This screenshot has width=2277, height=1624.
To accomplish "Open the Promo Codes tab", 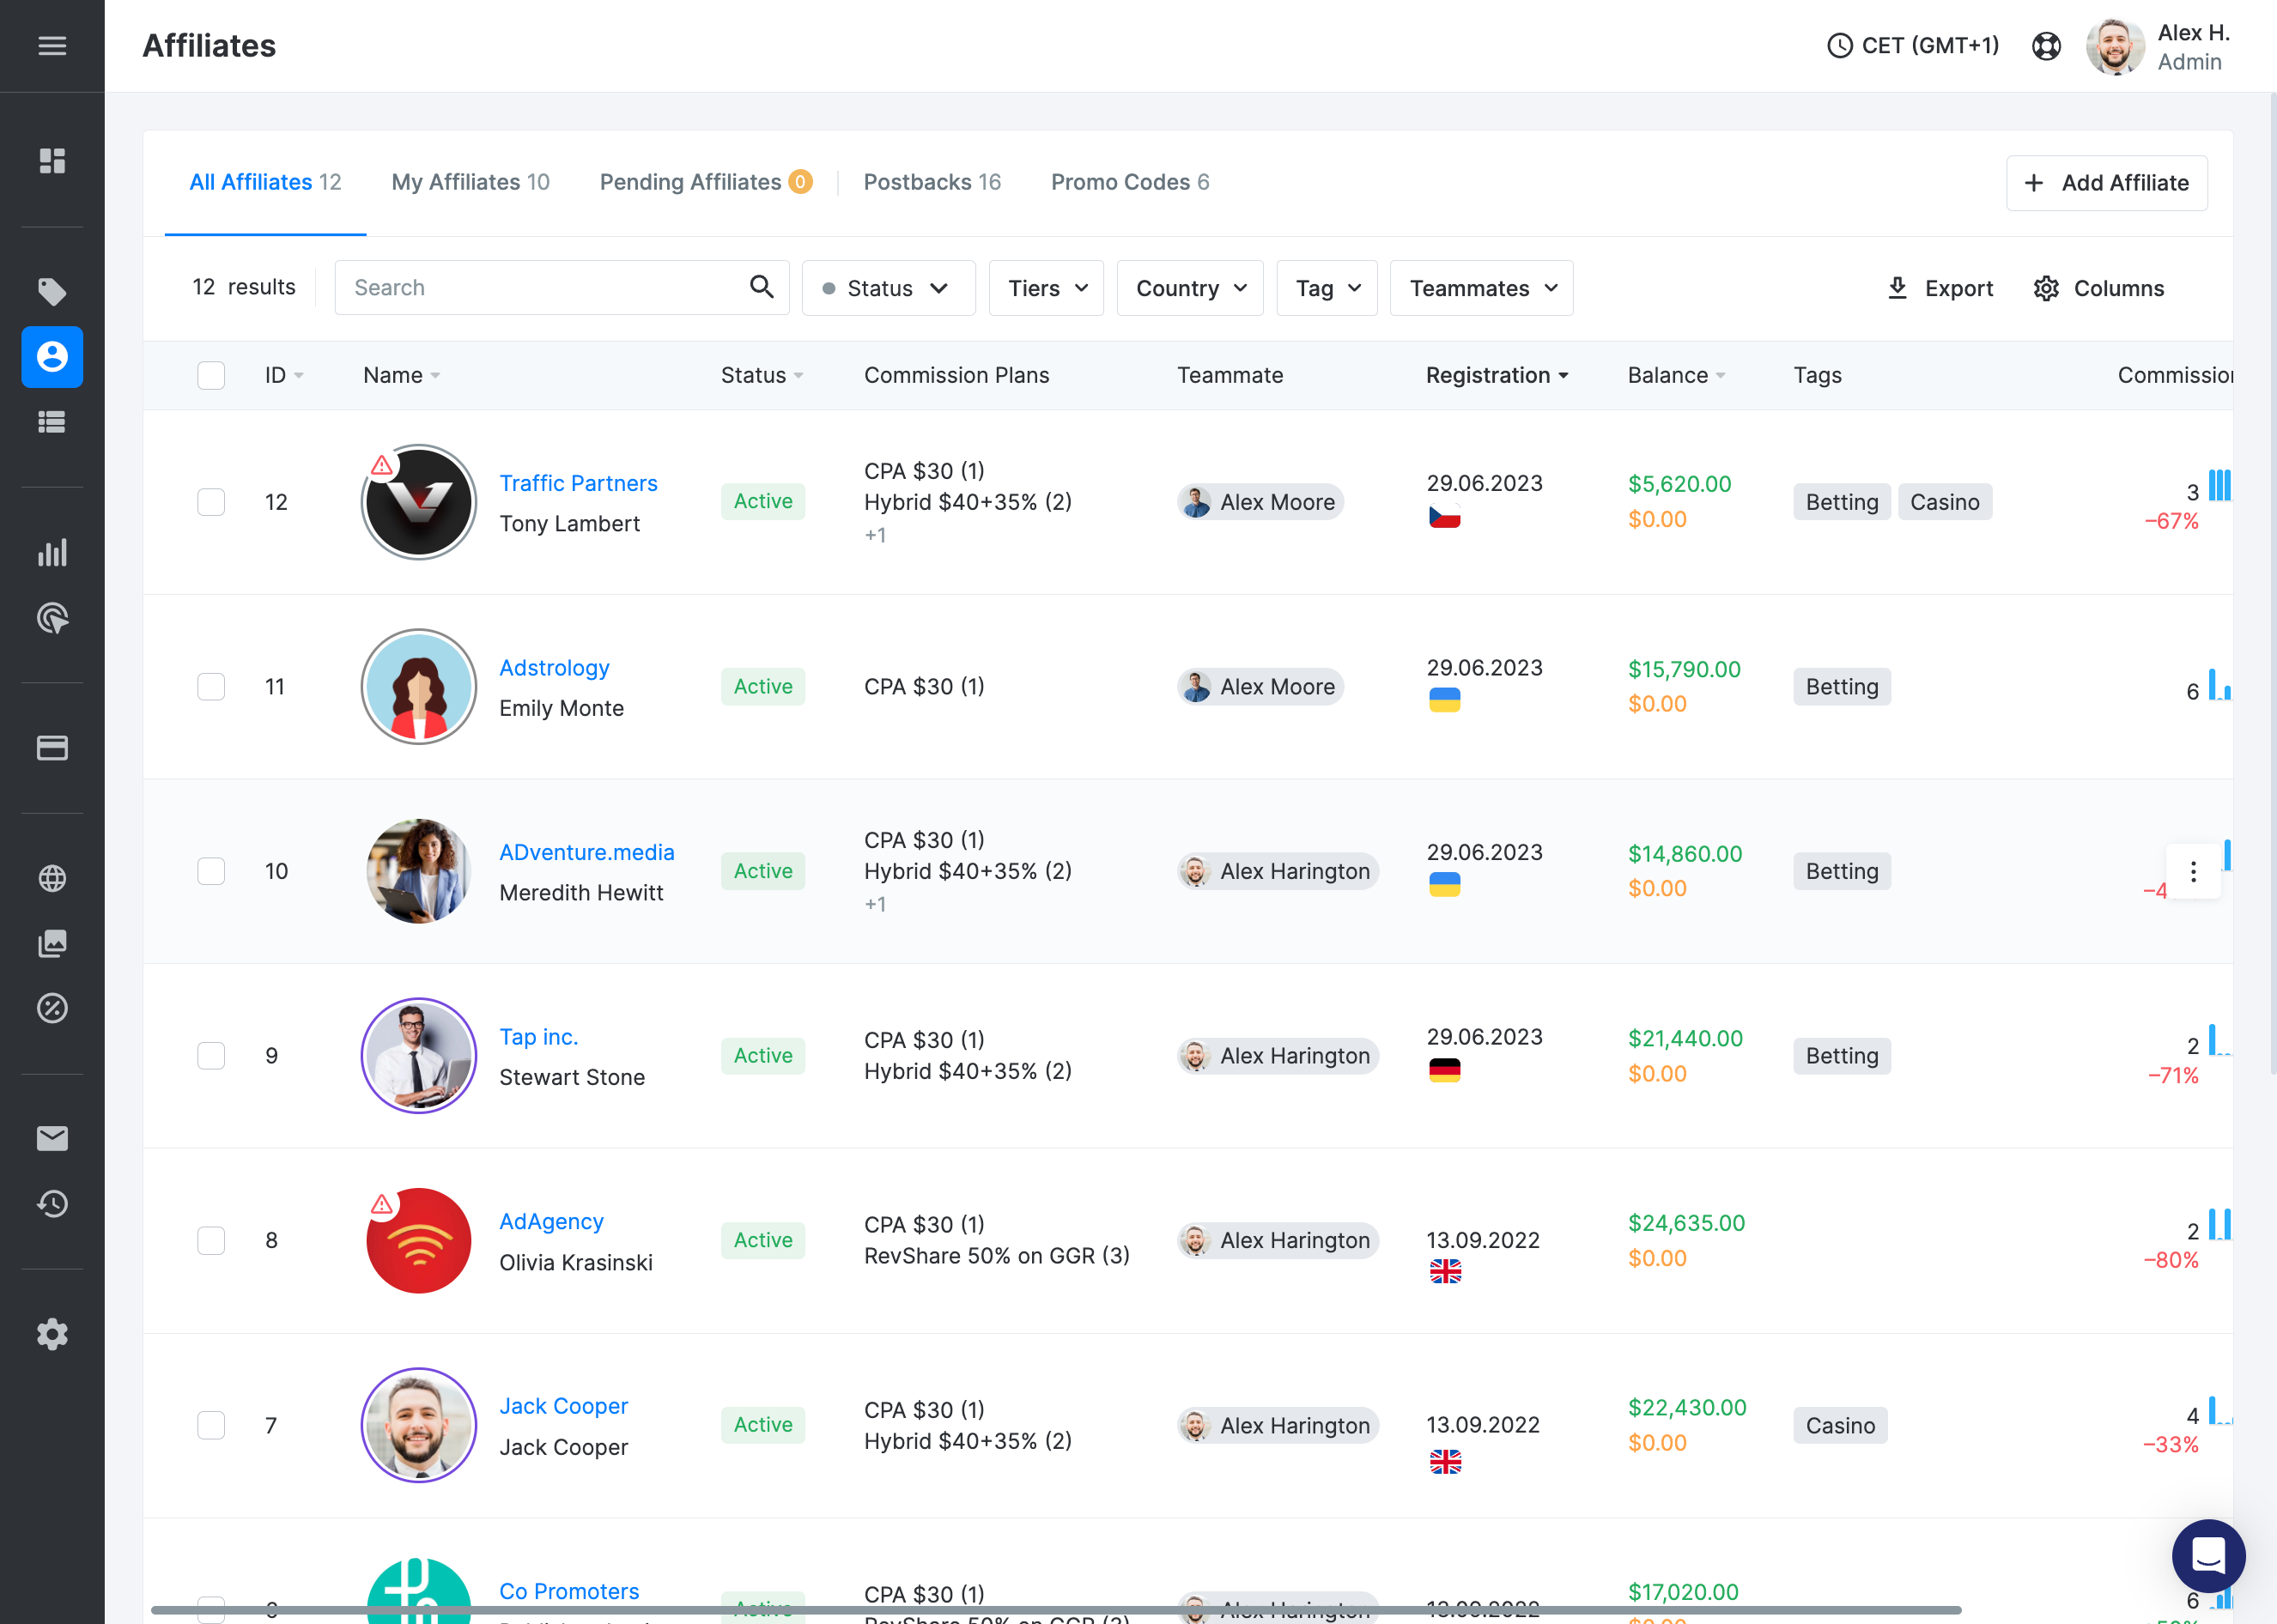I will [x=1129, y=182].
